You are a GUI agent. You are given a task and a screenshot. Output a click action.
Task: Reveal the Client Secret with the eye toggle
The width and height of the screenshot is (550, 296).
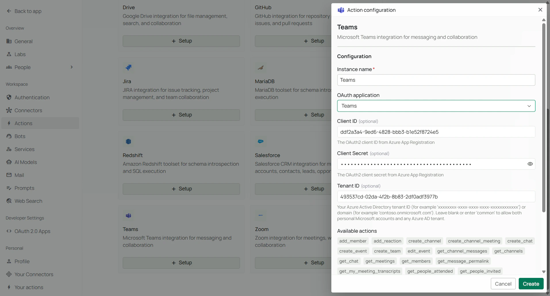530,164
